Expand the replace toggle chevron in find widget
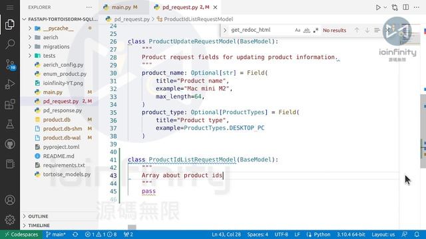The height and width of the screenshot is (239, 426). point(225,30)
